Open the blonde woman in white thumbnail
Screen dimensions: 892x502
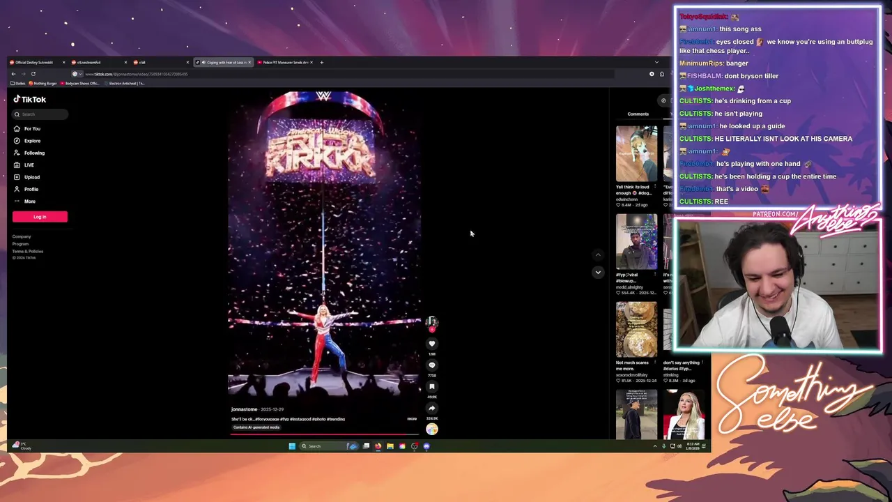684,415
